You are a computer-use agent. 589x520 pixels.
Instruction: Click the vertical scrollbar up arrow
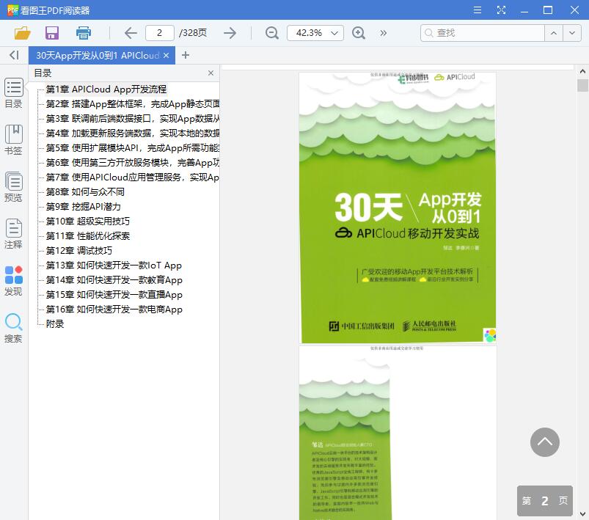[x=582, y=71]
